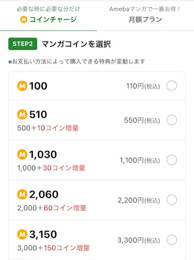Click the coin icon beside 100
This screenshot has height=260, width=194.
point(22,86)
